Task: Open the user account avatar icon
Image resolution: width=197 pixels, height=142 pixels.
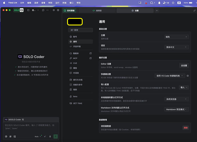Action: point(58,10)
